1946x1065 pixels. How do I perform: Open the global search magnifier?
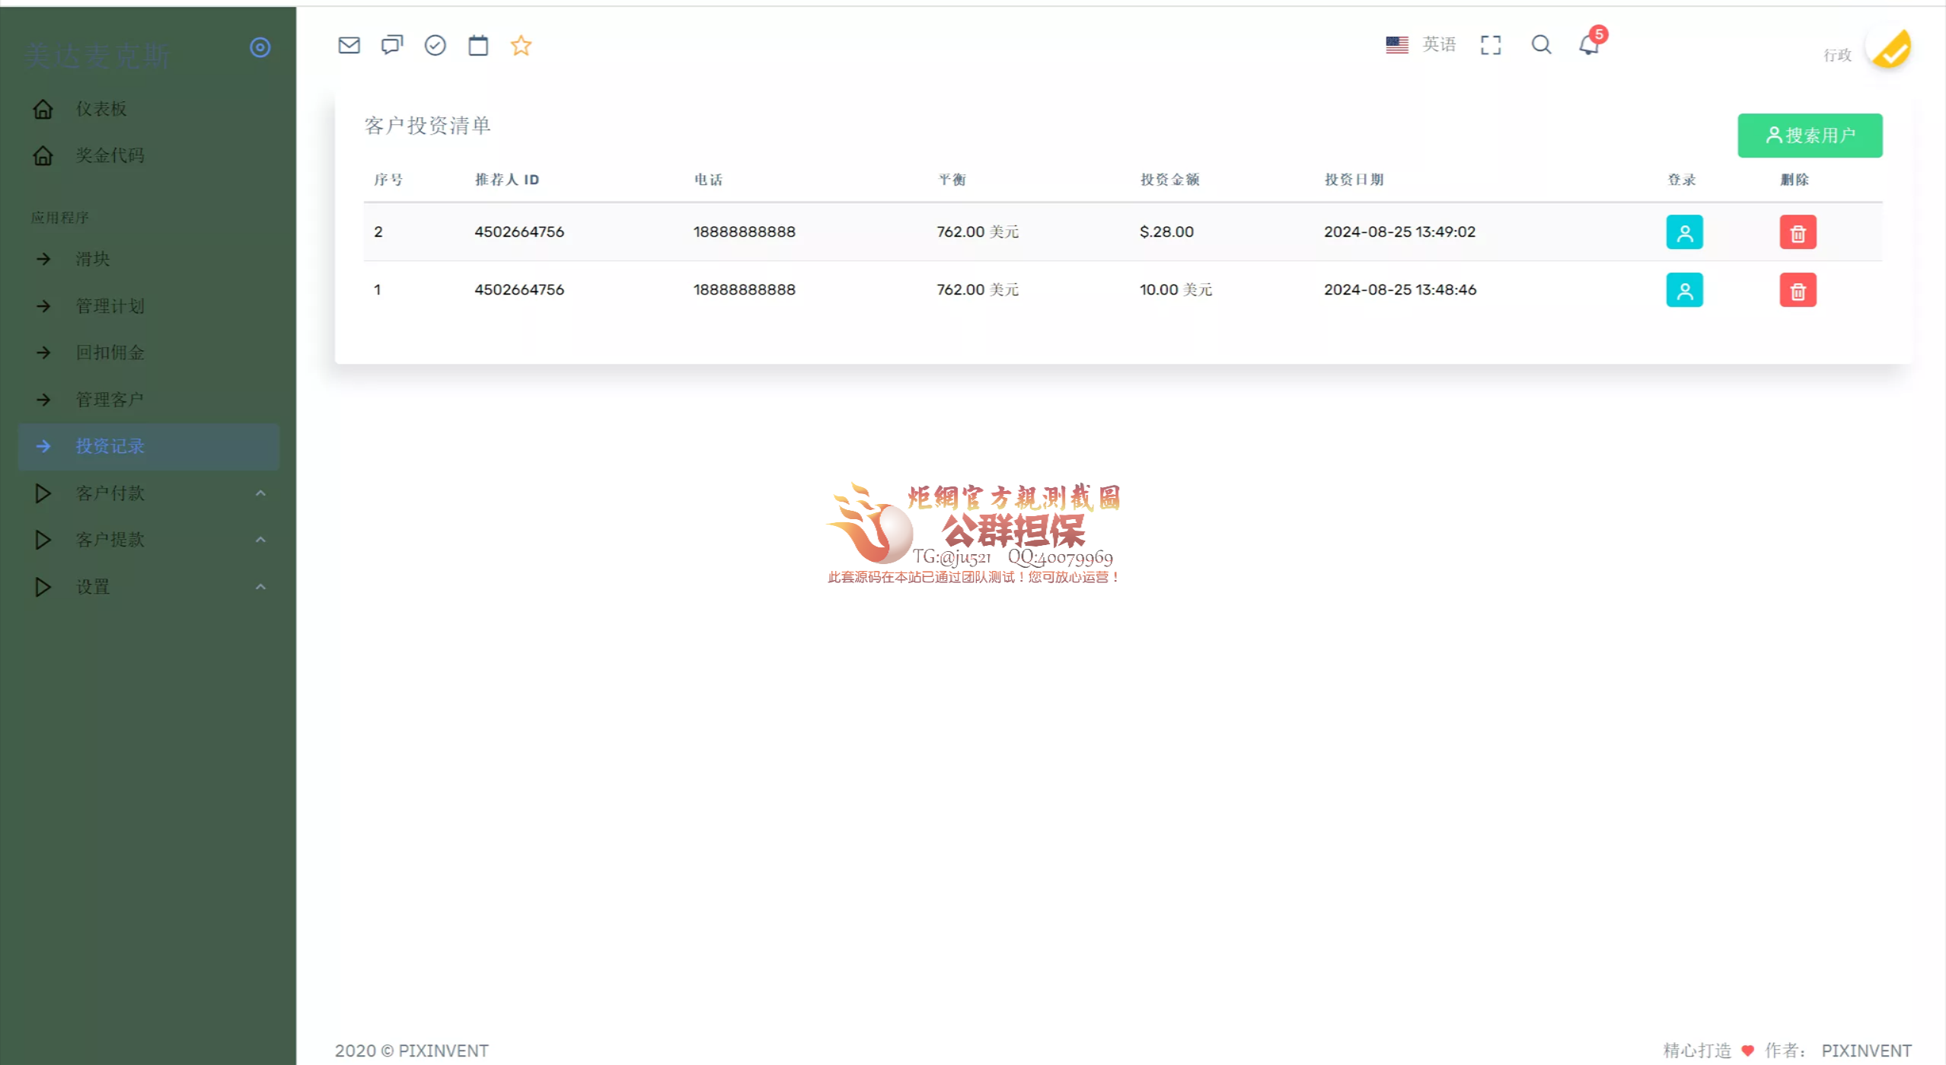1541,45
